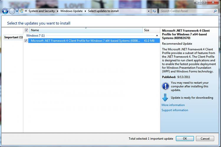Select the Important (1) tab

[14, 37]
